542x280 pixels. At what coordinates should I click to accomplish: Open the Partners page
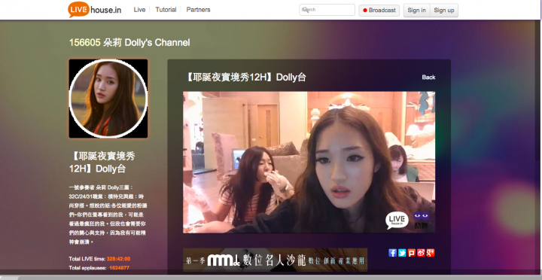click(199, 10)
